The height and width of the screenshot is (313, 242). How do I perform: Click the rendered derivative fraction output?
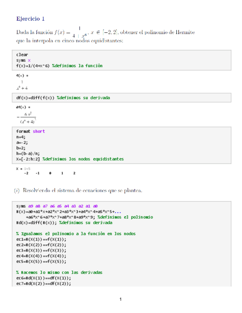point(26,117)
